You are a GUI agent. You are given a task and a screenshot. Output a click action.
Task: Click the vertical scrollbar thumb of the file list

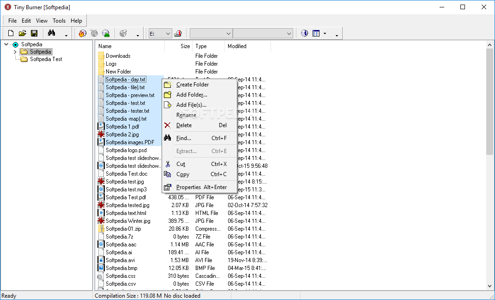(489, 102)
